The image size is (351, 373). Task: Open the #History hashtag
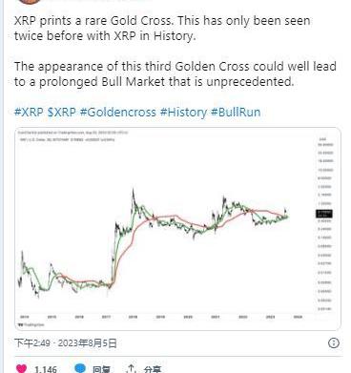[183, 112]
